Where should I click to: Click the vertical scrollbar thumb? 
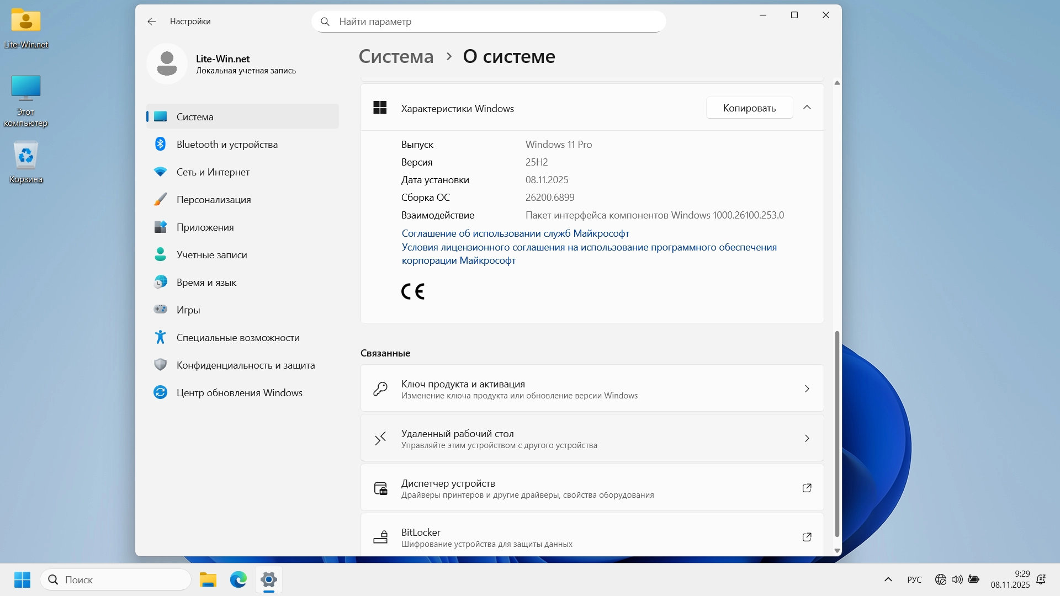(x=837, y=433)
